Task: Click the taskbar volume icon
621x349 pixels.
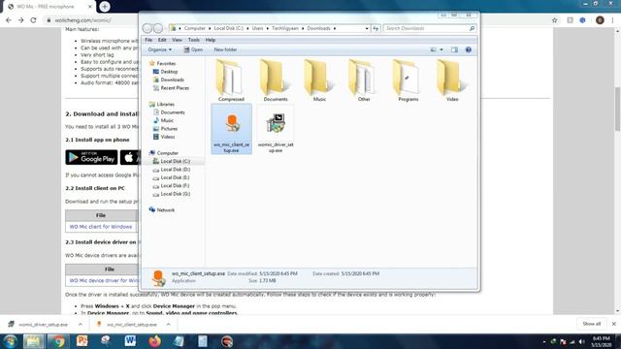Action: [x=581, y=342]
